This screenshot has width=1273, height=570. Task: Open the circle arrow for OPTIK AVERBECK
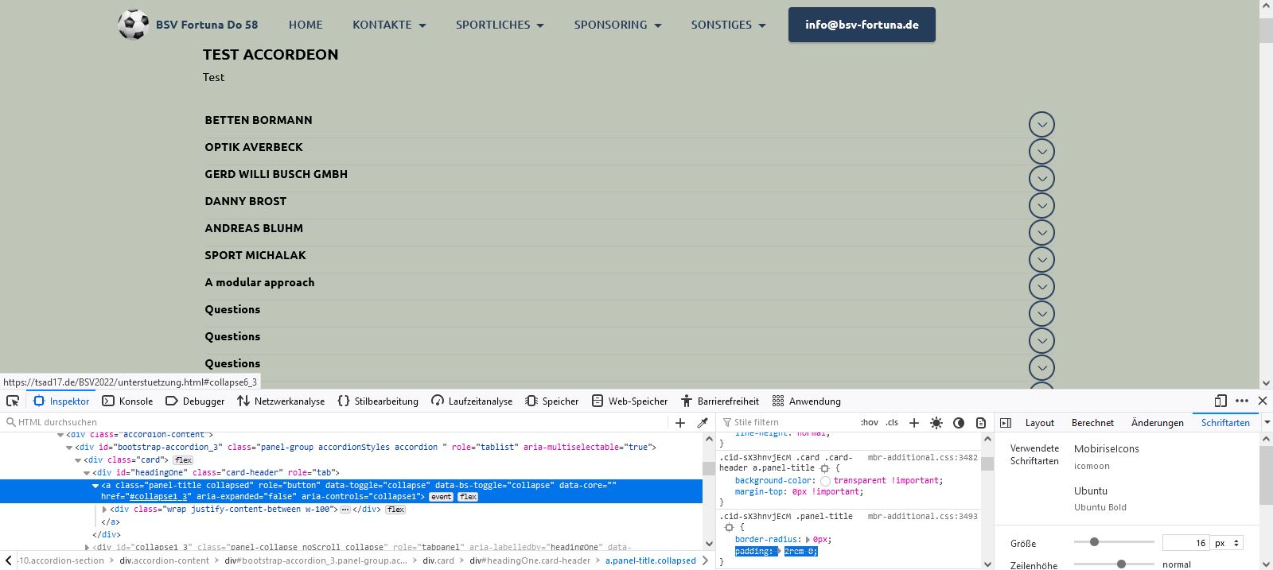coord(1041,151)
